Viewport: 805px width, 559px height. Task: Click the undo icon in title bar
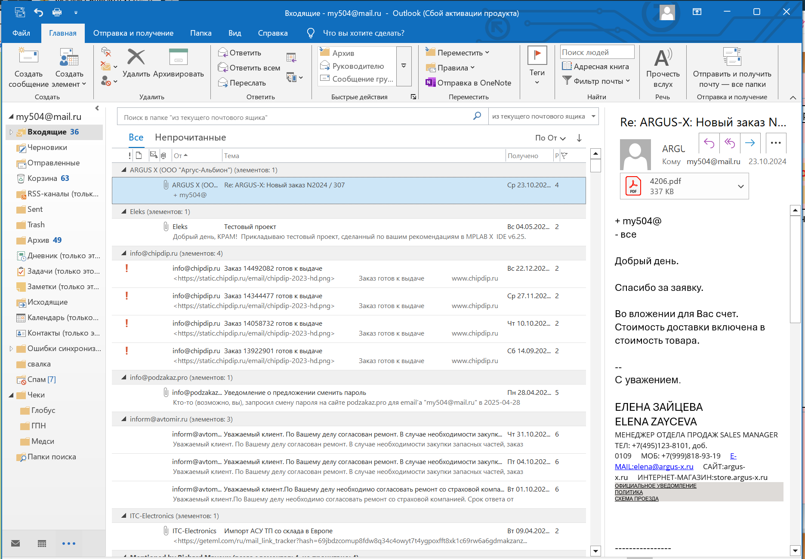39,12
